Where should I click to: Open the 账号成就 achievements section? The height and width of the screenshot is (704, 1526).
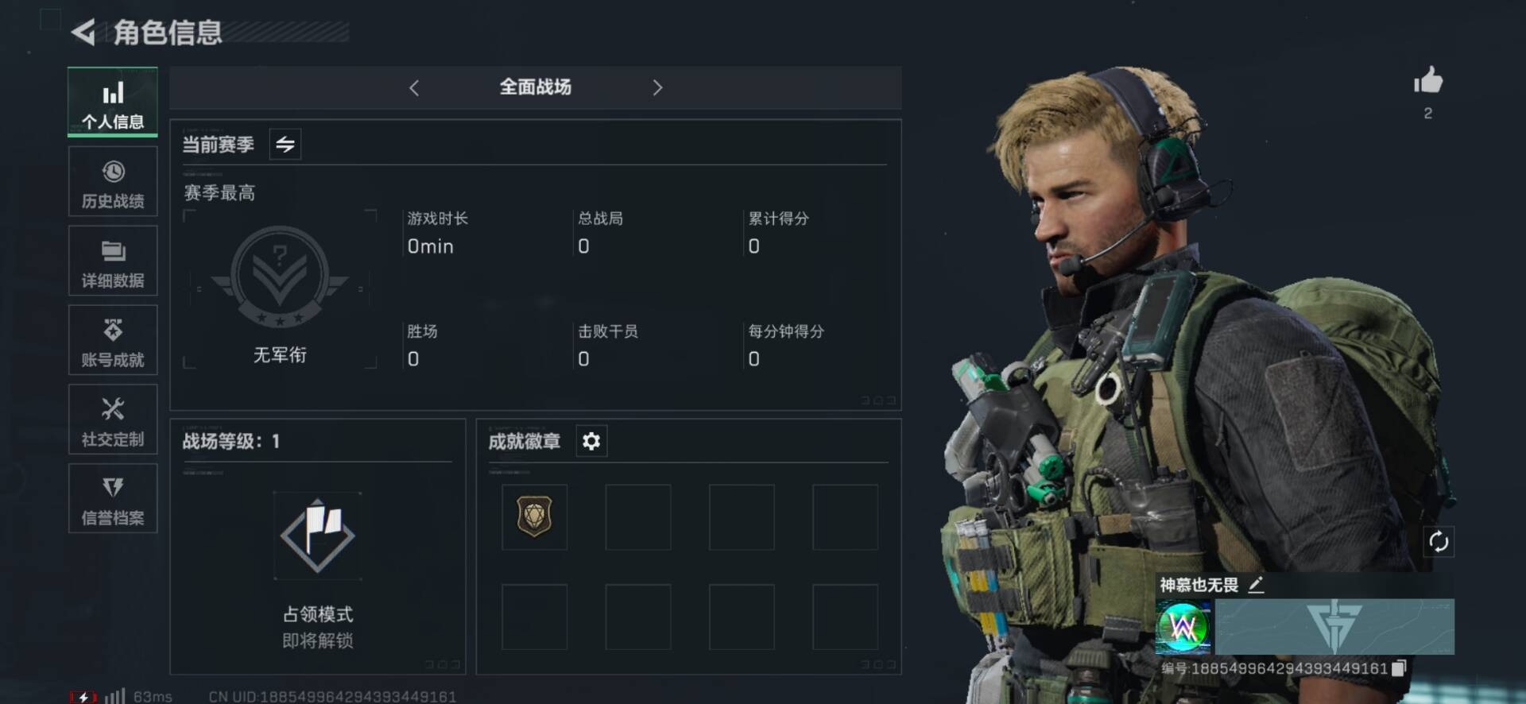coord(113,341)
